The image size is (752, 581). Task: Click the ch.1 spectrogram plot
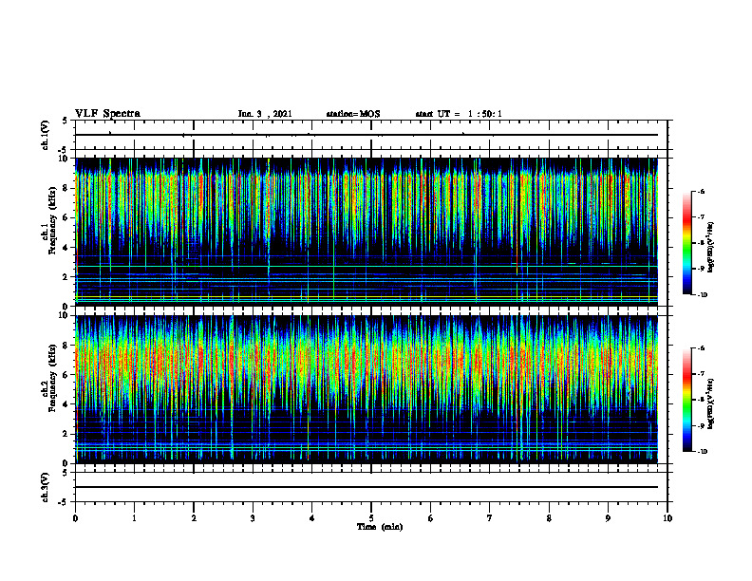367,232
